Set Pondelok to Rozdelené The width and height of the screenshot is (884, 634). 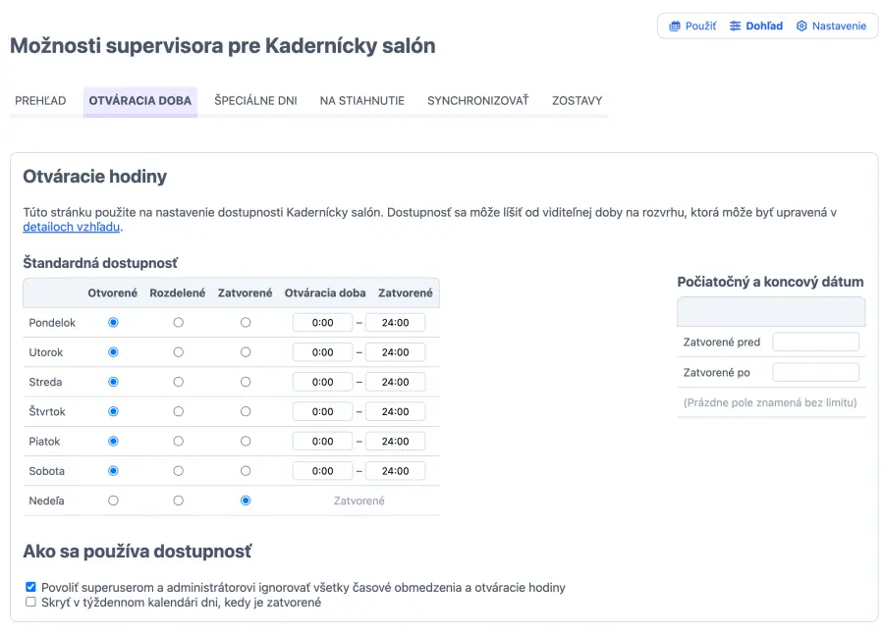[178, 323]
